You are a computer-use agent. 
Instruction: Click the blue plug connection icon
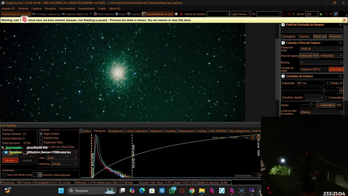click(336, 14)
